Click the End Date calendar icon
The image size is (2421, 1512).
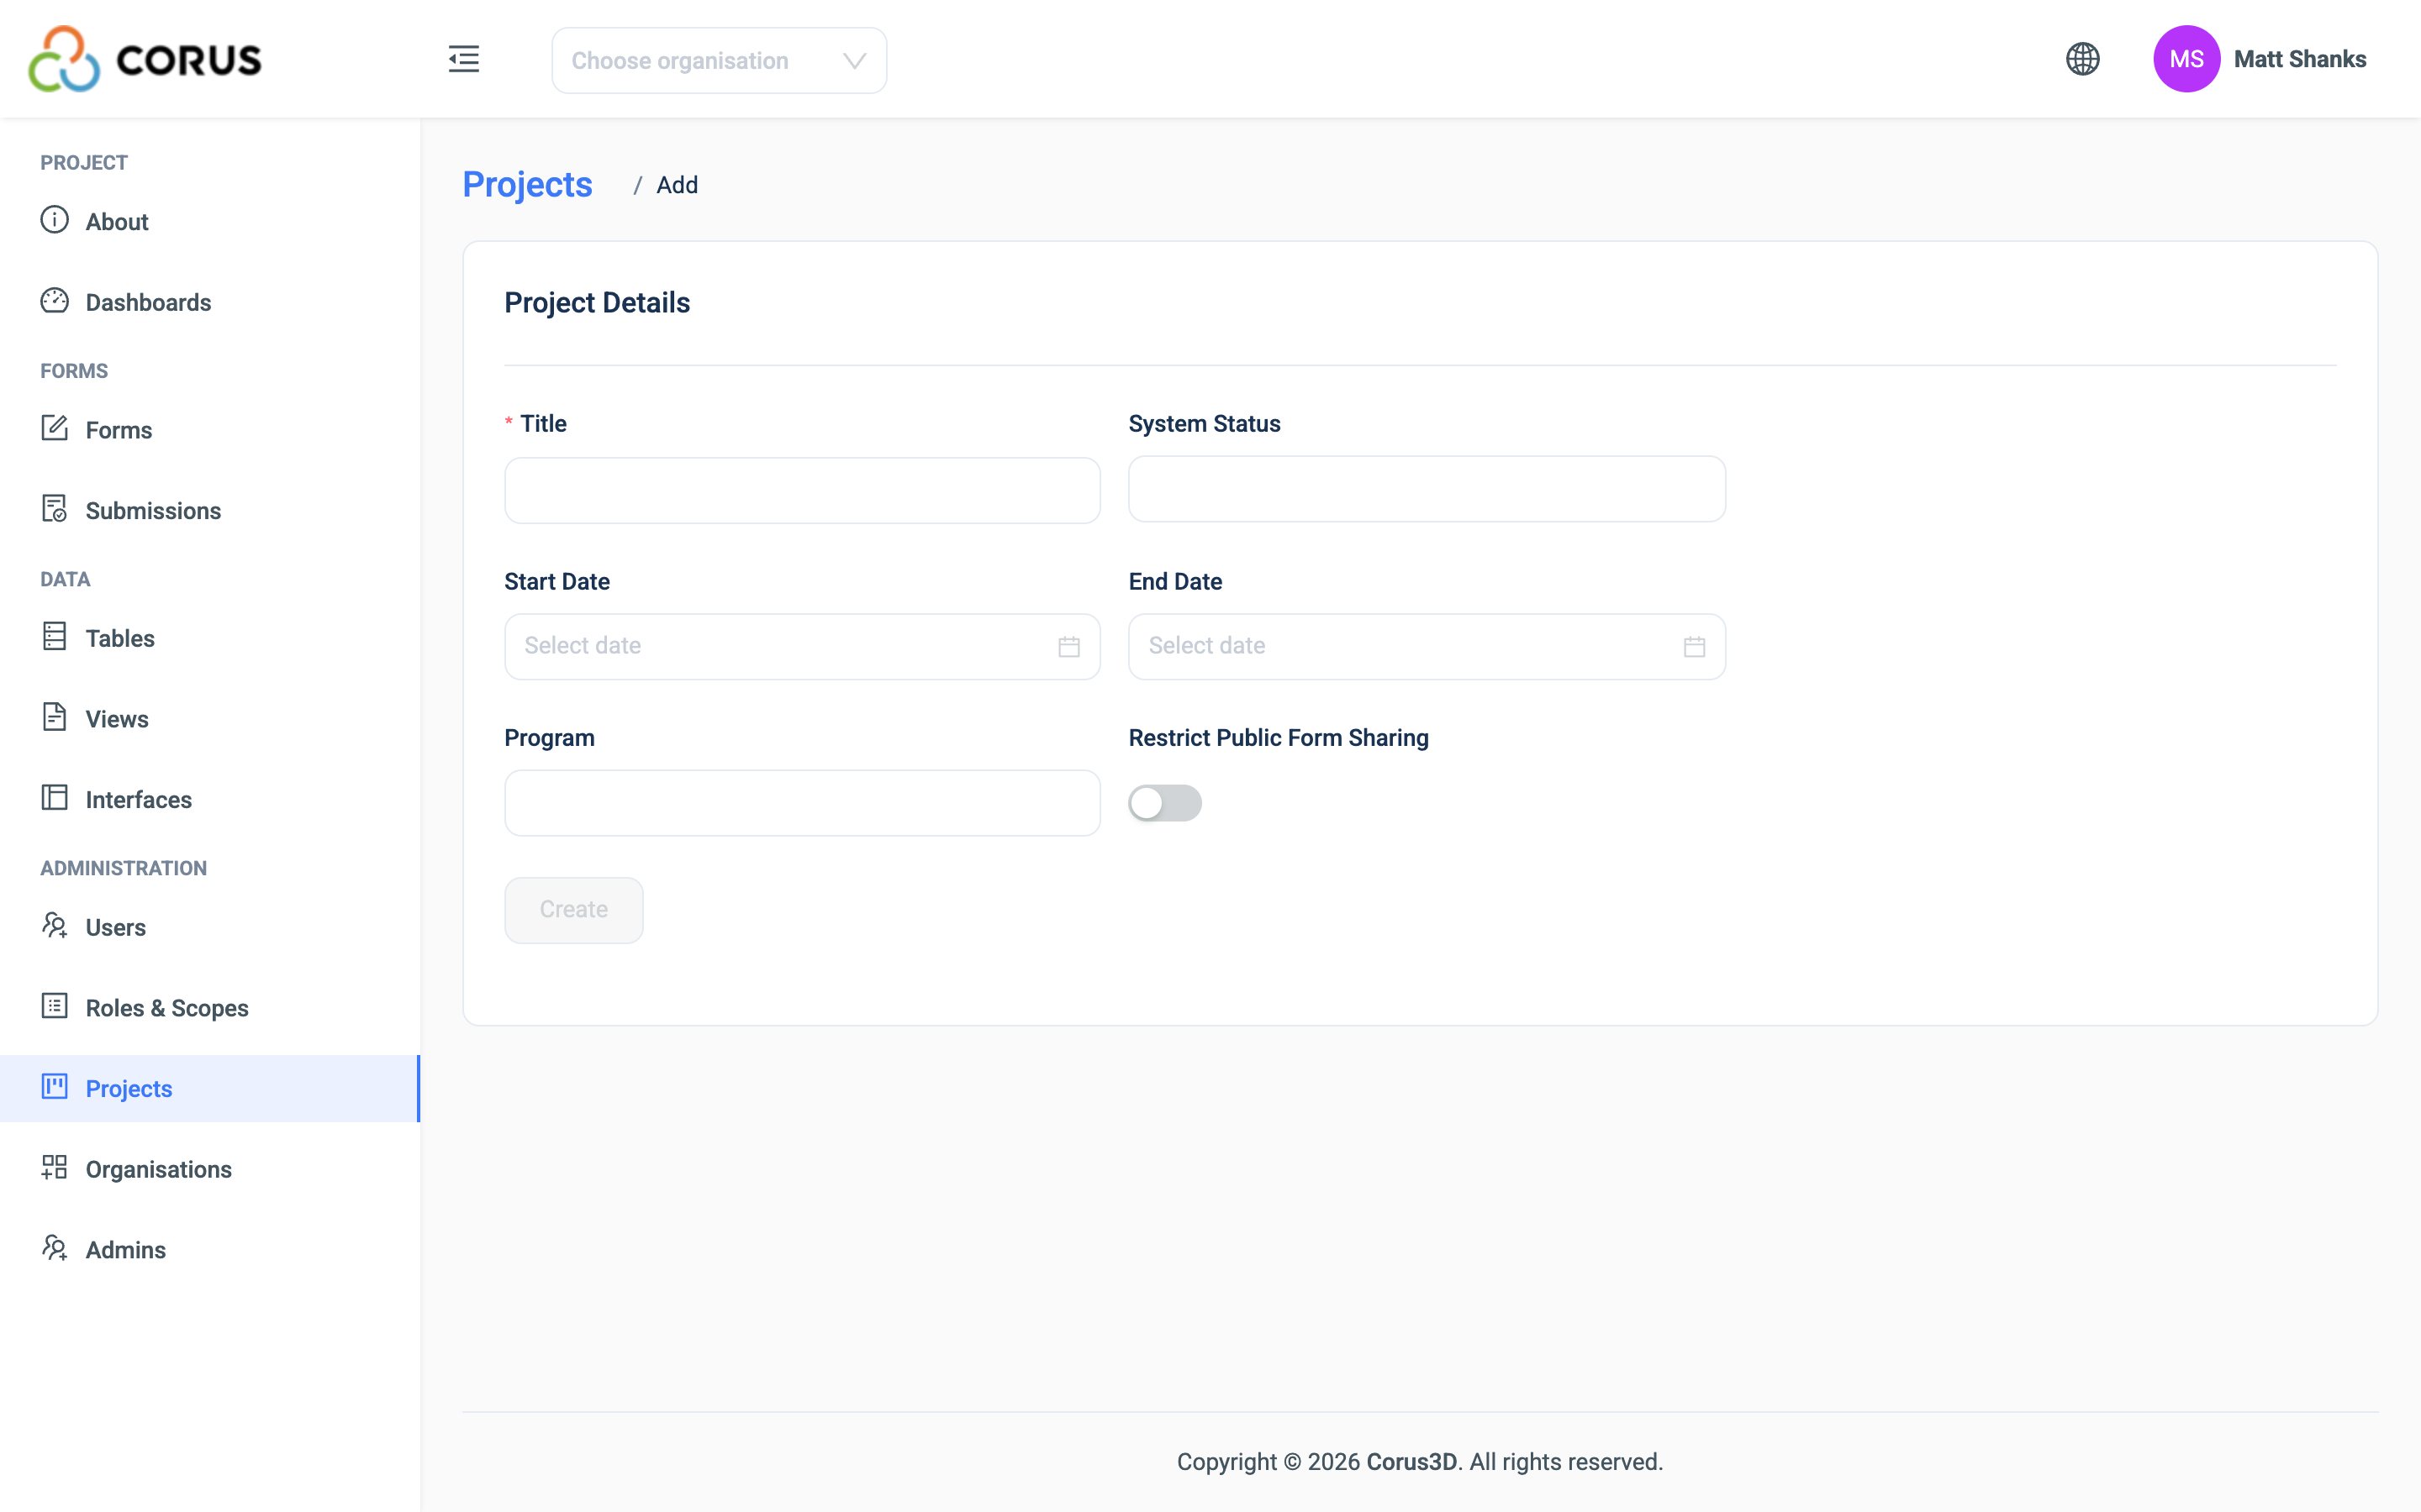[1694, 647]
